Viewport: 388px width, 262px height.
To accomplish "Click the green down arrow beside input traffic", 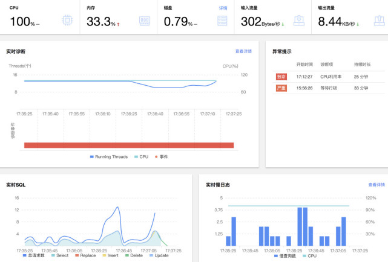I will (x=283, y=24).
